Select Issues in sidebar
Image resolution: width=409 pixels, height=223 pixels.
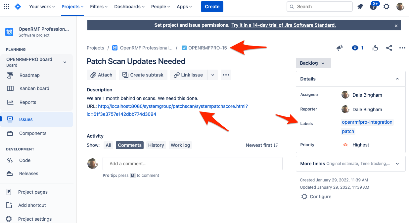(36, 119)
